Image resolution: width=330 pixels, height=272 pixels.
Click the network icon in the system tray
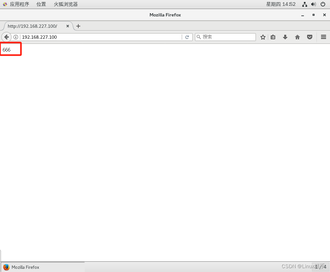coord(304,4)
